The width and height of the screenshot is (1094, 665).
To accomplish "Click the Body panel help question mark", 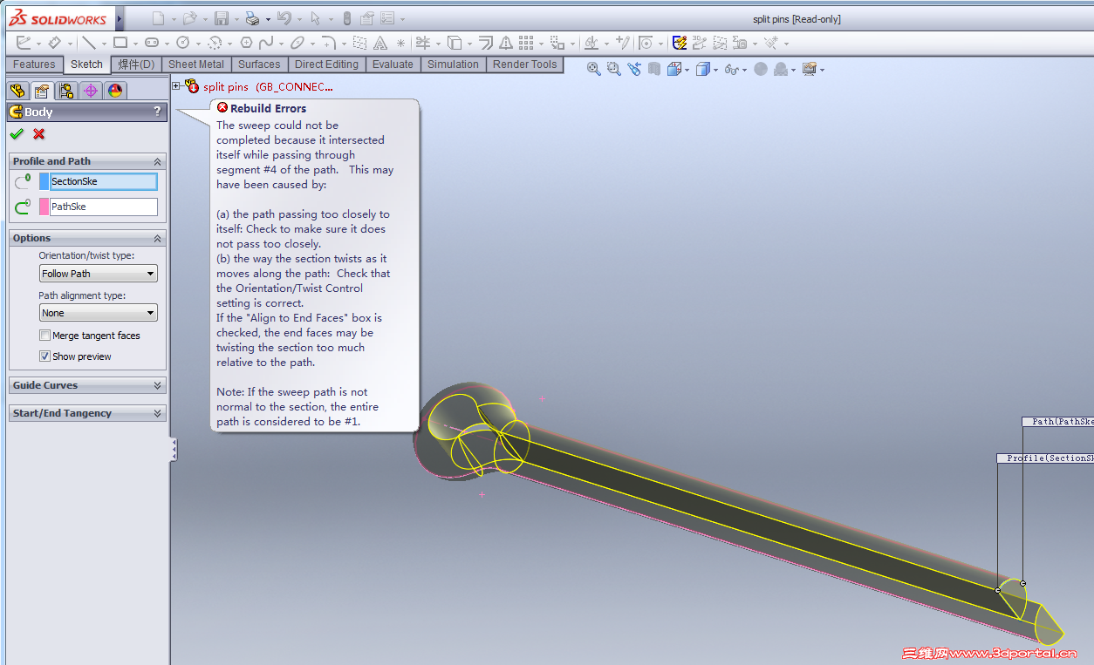I will pyautogui.click(x=157, y=112).
